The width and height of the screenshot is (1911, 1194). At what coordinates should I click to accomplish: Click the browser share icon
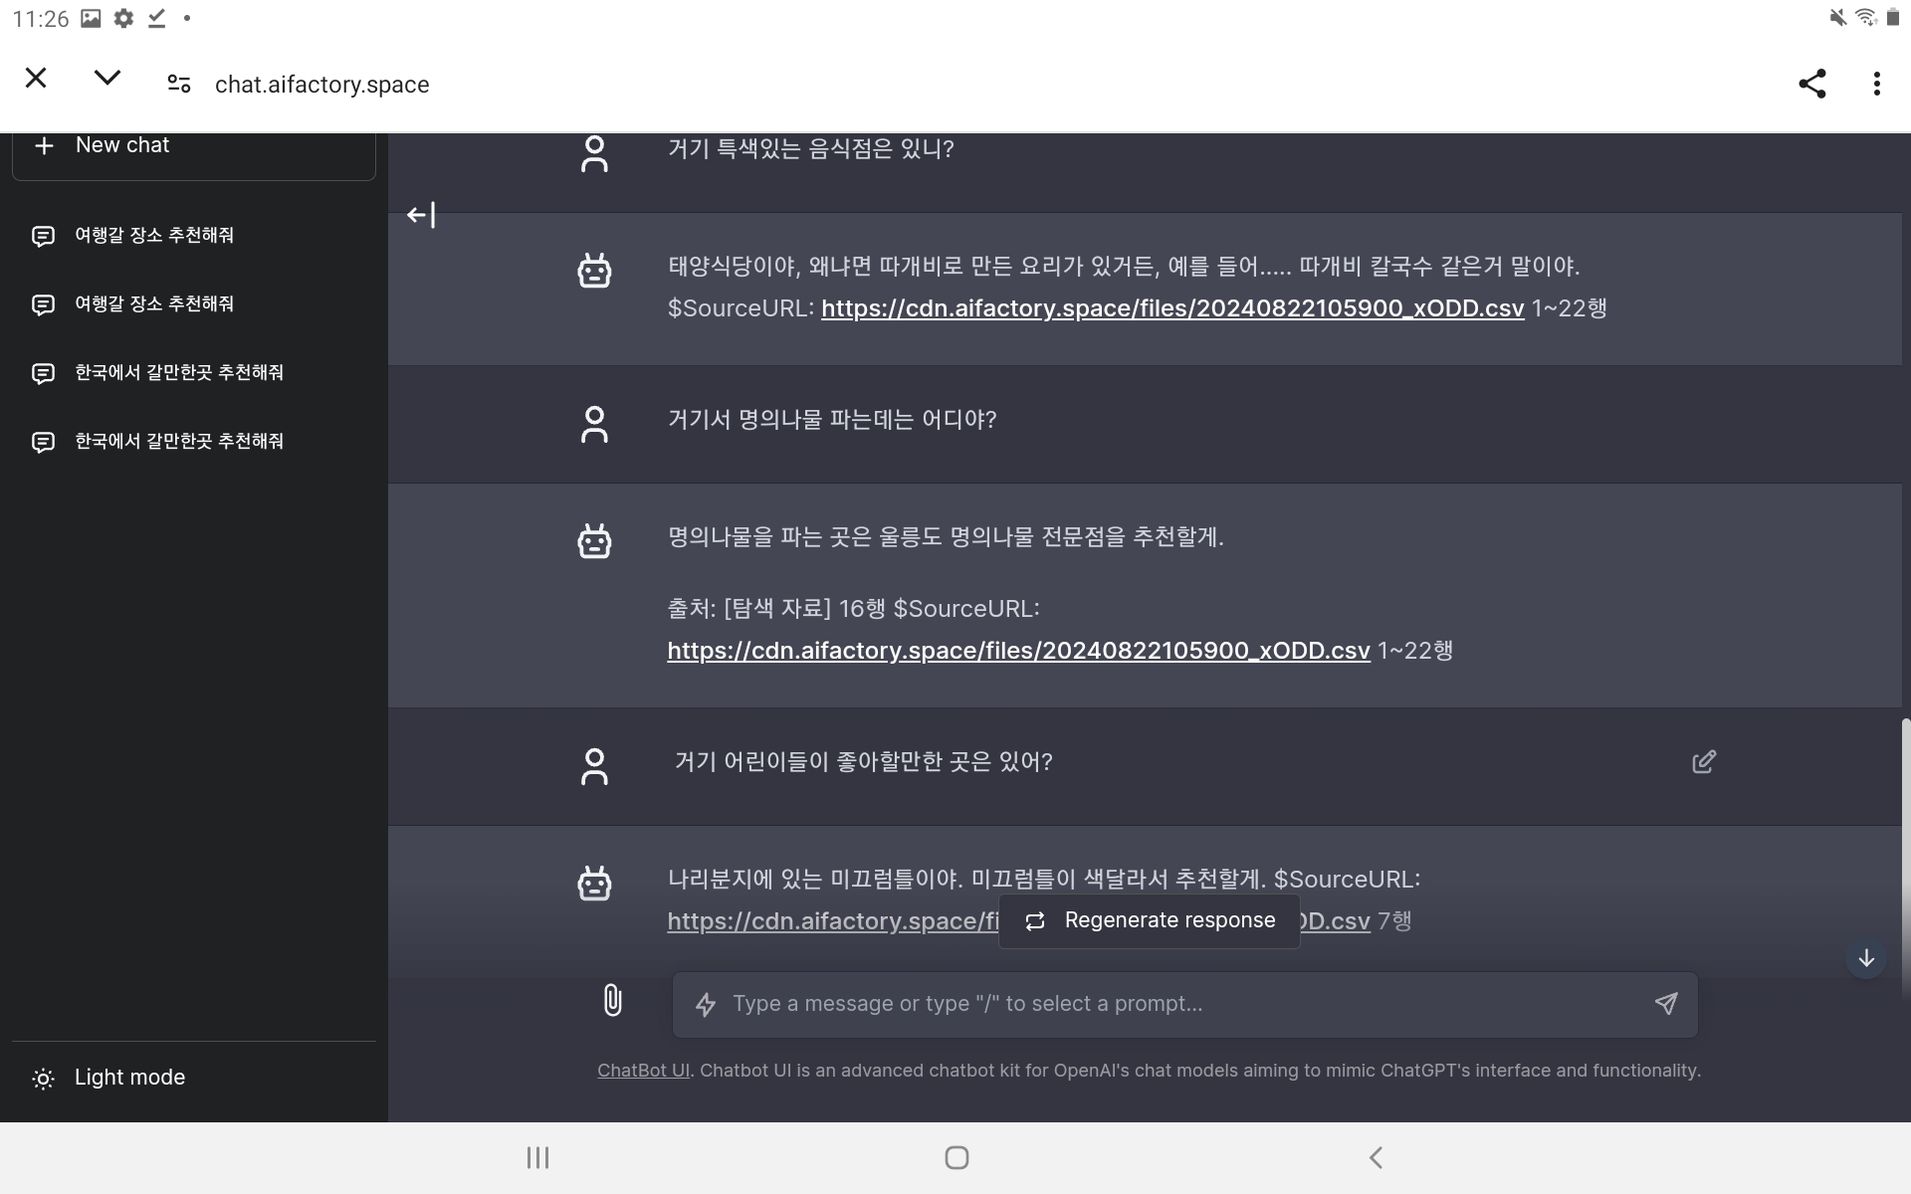[x=1811, y=84]
